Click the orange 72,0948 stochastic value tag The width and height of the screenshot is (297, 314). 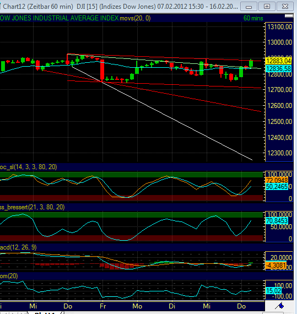(277, 181)
